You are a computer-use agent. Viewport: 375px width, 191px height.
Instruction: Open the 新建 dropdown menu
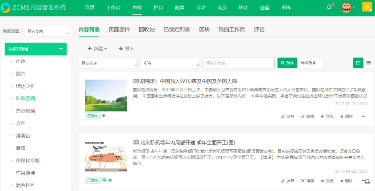[97, 49]
